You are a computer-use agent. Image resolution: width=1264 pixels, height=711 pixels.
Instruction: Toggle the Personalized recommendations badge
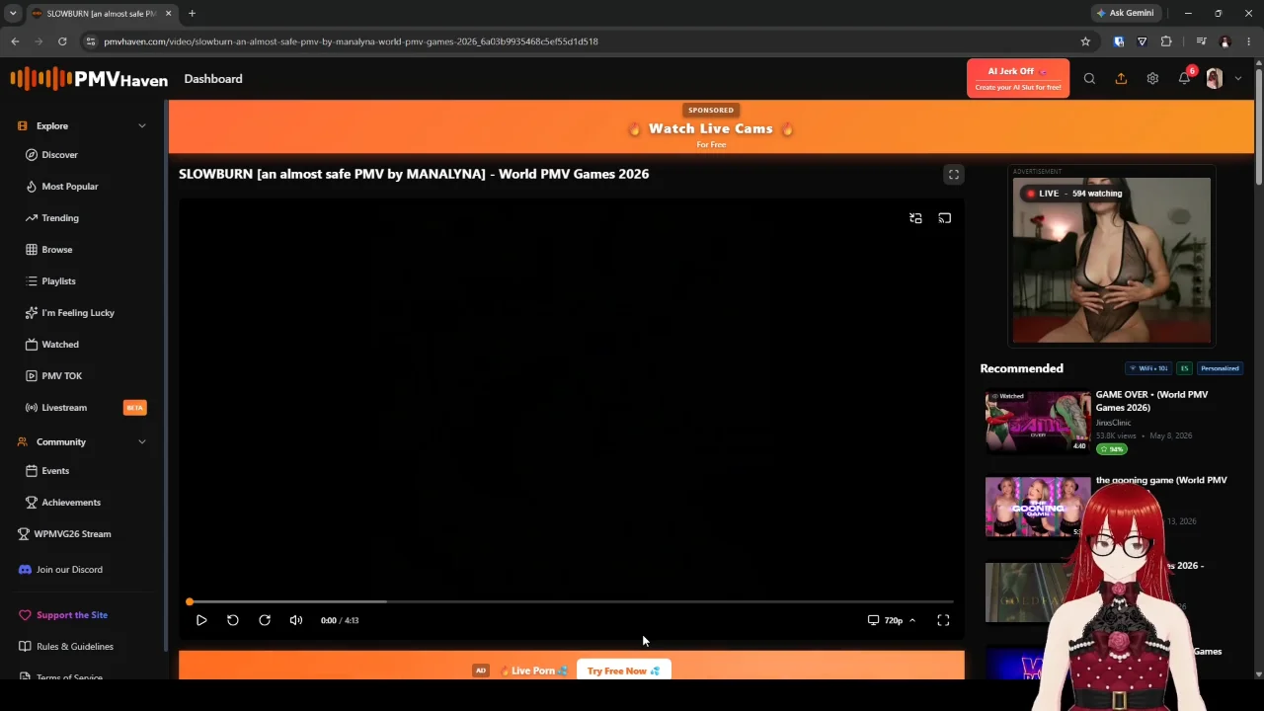(x=1220, y=368)
